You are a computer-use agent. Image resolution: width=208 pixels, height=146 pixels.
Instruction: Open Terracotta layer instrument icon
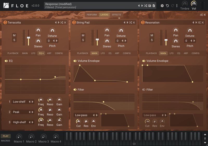point(5,22)
